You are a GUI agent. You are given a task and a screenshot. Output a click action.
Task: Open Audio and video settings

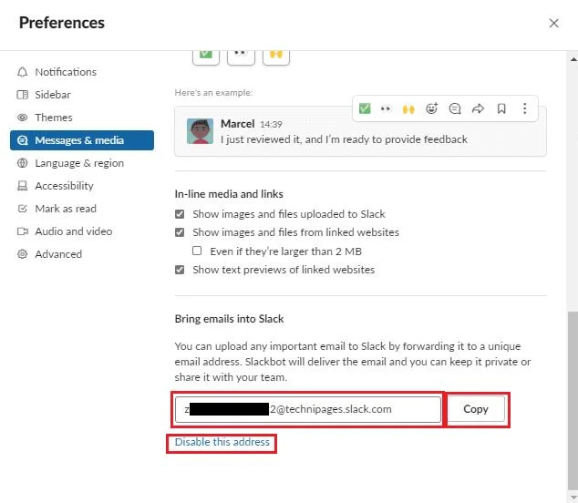point(82,231)
